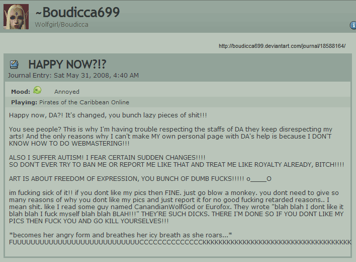Screen dimensions: 356x262
Task: Click the Mood: field label
Action: point(21,92)
